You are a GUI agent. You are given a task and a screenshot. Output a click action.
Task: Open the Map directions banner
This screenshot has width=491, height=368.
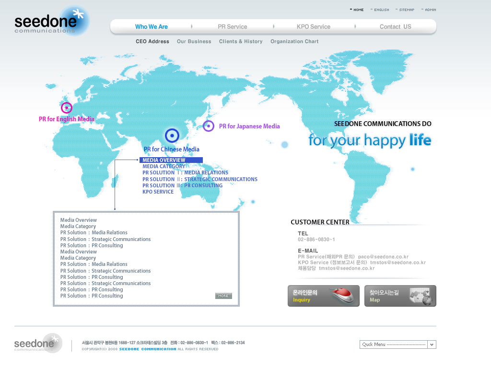(x=400, y=296)
